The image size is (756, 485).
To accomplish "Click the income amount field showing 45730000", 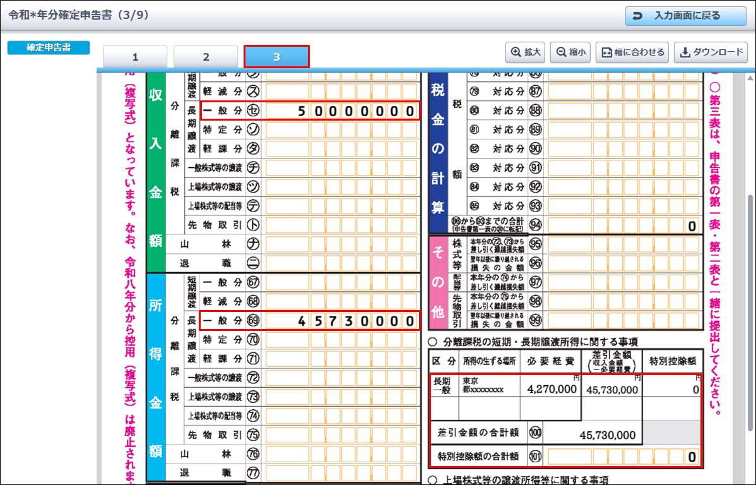I will 341,321.
